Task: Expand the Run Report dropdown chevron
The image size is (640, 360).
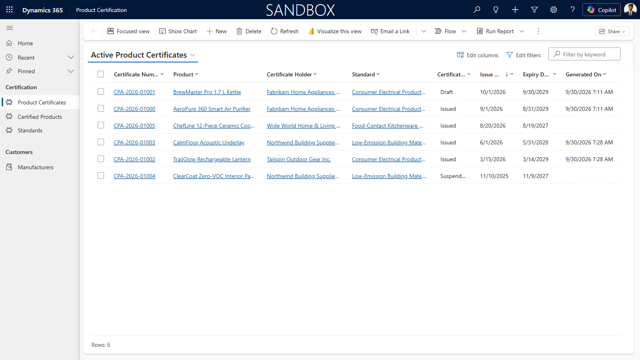Action: tap(522, 31)
